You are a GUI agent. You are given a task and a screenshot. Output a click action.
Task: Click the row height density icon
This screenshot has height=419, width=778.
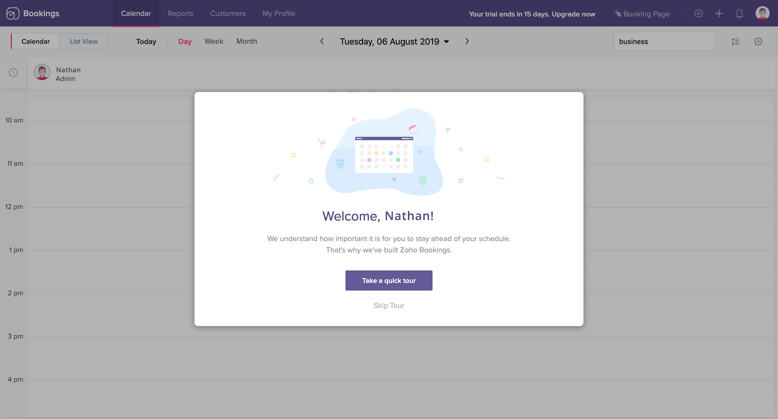click(x=735, y=42)
